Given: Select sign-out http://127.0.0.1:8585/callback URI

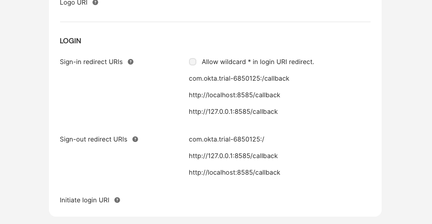Looking at the screenshot, I should (233, 156).
